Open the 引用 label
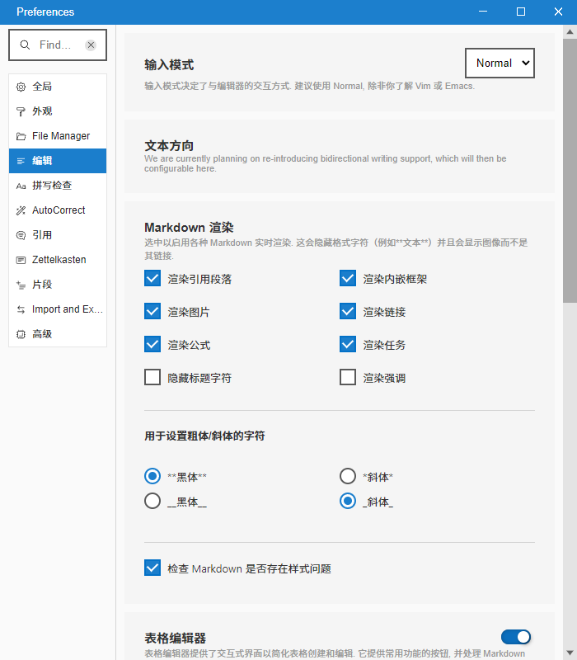577x660 pixels. click(x=42, y=235)
